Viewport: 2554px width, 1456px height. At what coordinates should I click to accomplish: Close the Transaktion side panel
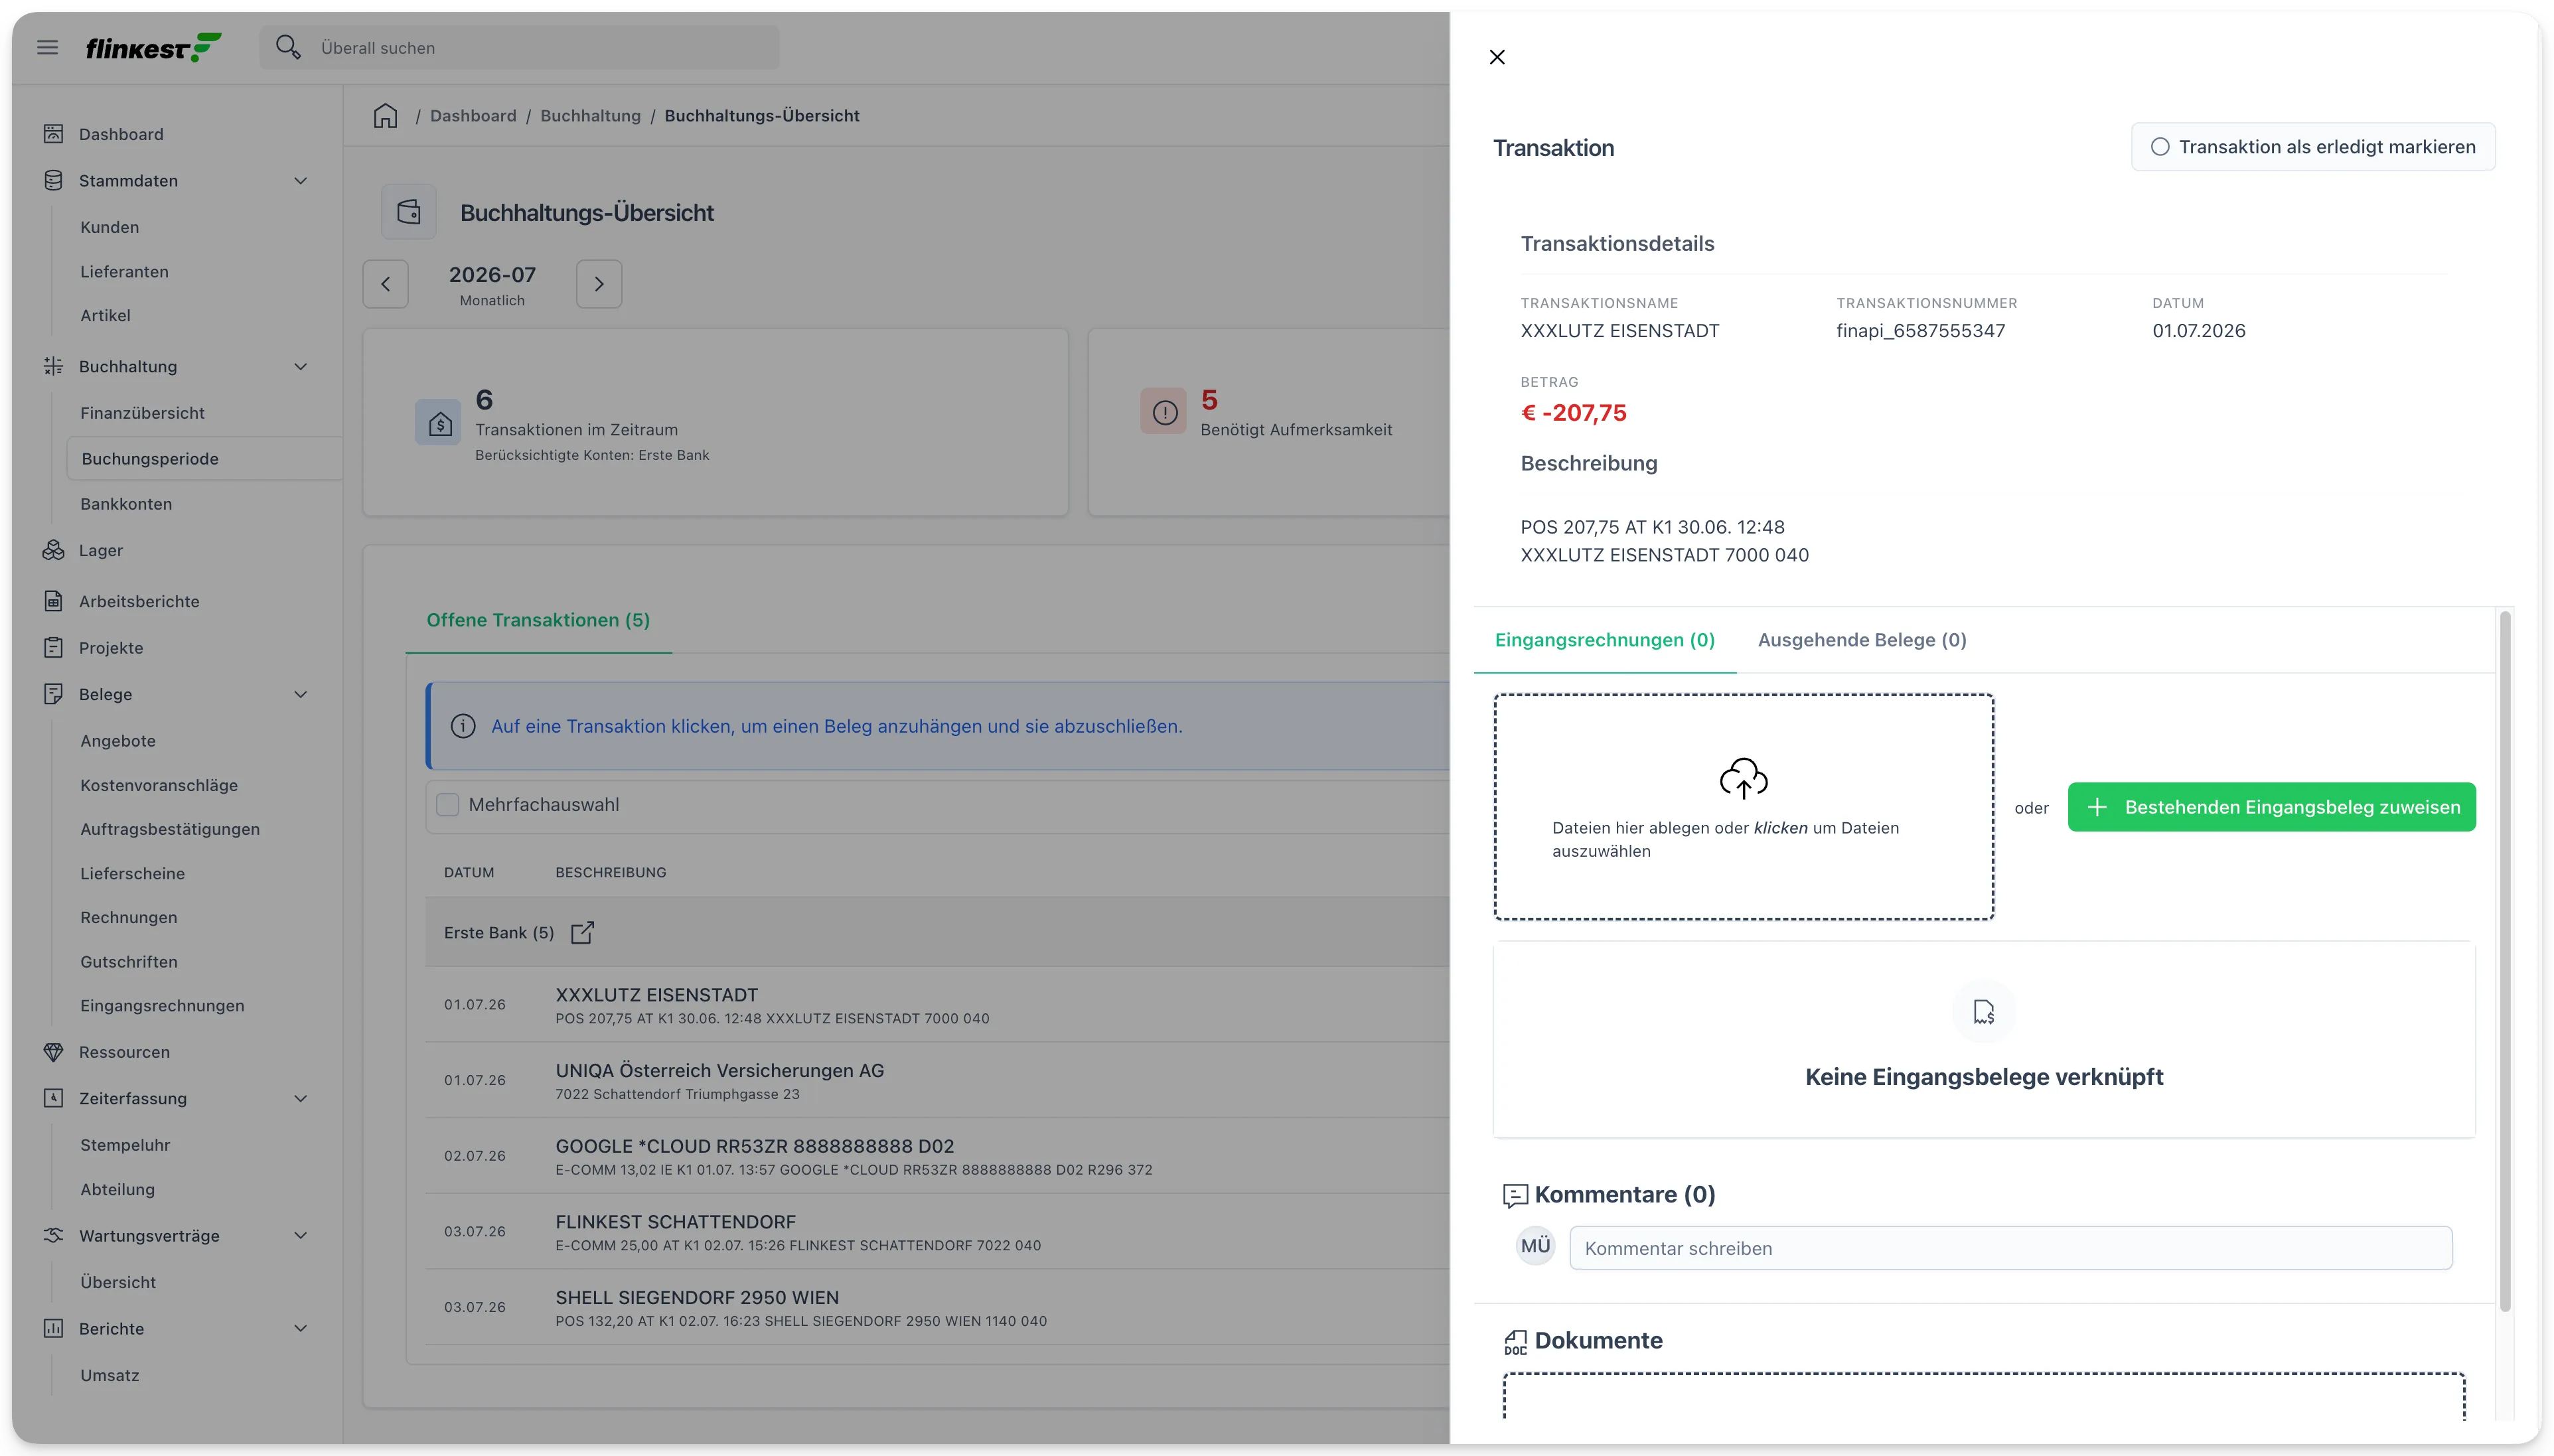[x=1497, y=57]
